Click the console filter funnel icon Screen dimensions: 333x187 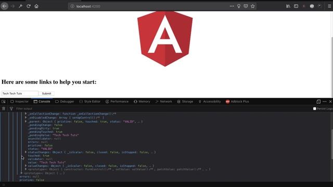(11, 109)
